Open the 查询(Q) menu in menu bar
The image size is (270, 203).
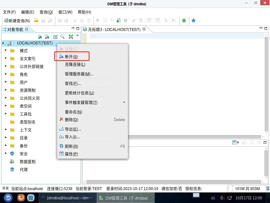[x=46, y=12]
